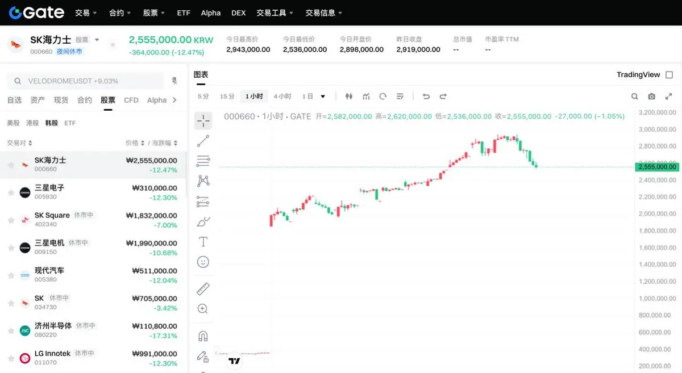Image resolution: width=682 pixels, height=373 pixels.
Task: Open the SK 034730 stock row
Action: [x=93, y=303]
